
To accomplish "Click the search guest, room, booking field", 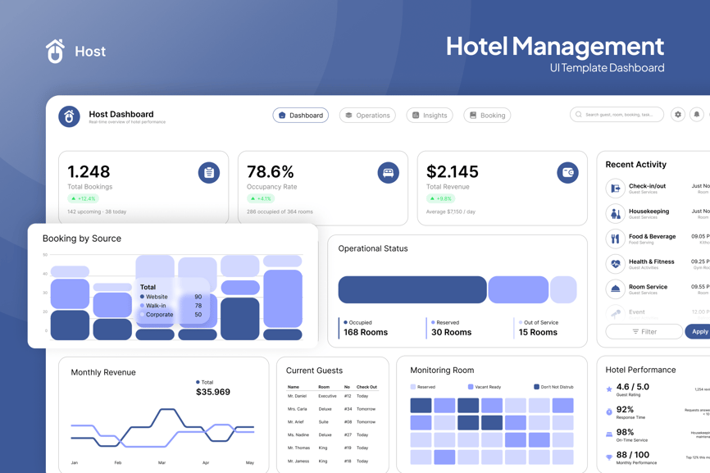I will coord(617,115).
